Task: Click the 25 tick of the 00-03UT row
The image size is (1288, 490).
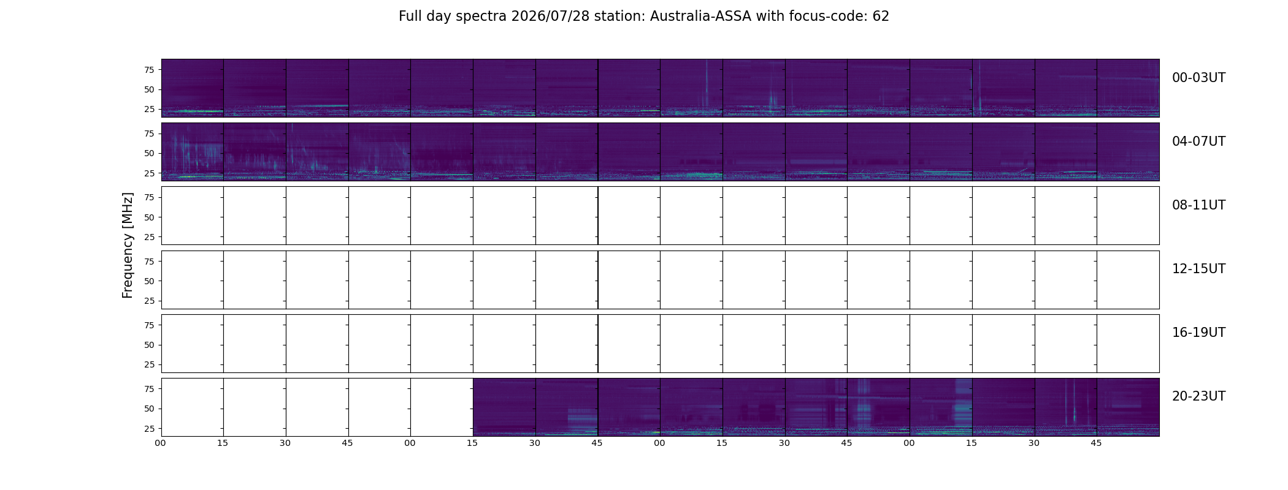Action: [x=149, y=109]
